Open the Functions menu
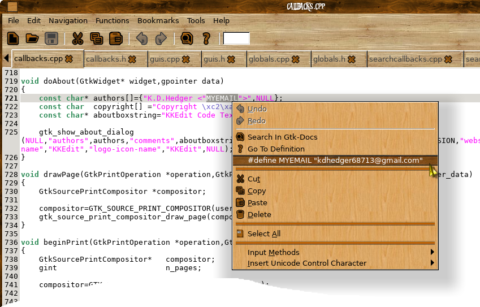Screen dimensions: 480x307 tap(113, 20)
